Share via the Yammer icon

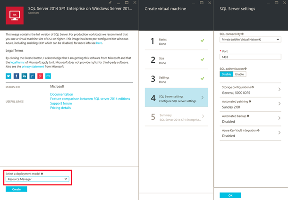point(32,75)
